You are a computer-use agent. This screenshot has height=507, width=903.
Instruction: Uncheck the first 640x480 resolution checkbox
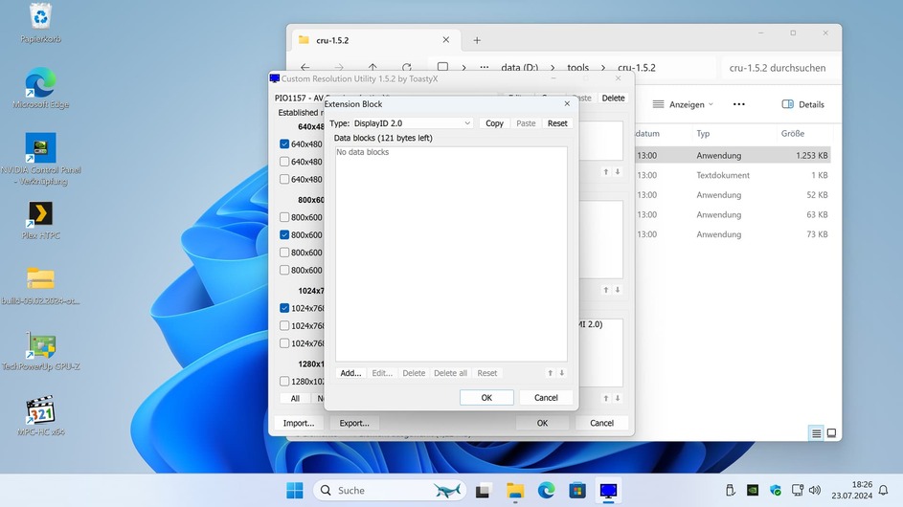click(x=284, y=144)
